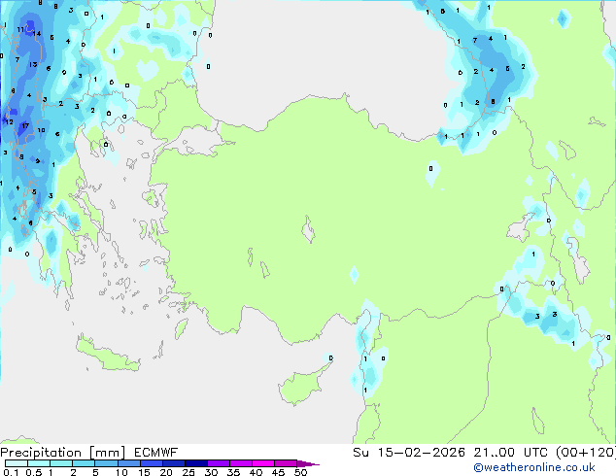The height and width of the screenshot is (476, 616).
Task: Click the '12' precipitation value on map
Action: (10, 122)
